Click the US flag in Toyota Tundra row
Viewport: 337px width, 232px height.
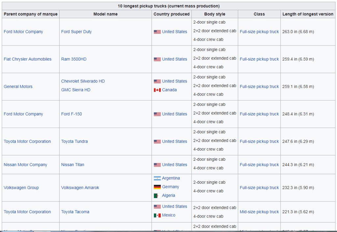tap(157, 141)
